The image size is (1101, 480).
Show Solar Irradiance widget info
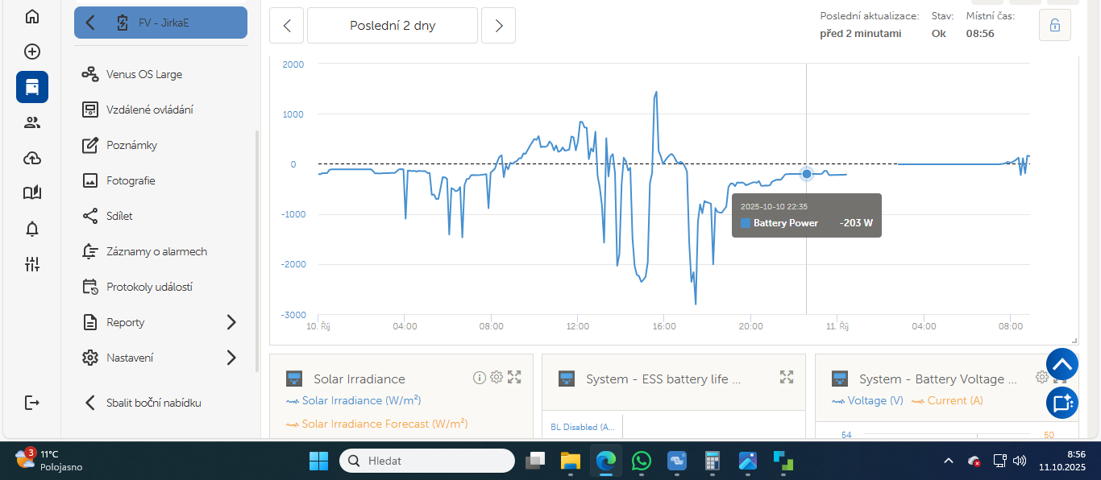coord(479,377)
